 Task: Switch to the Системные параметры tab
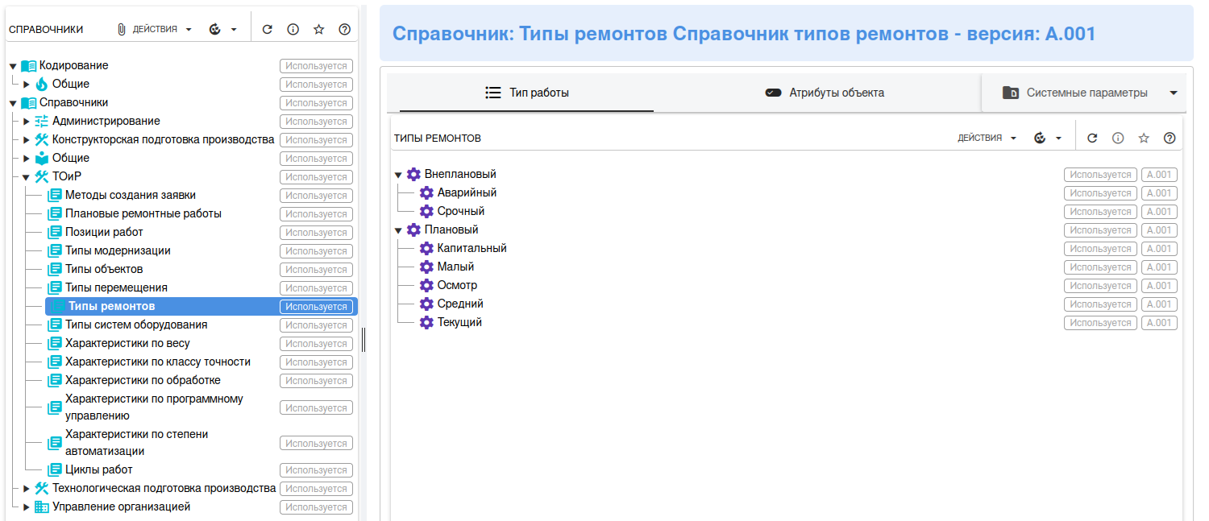point(1075,93)
